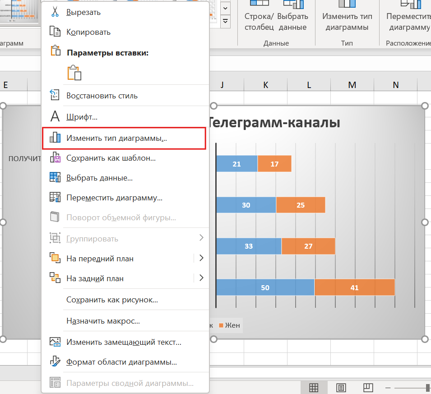Select the Normal view icon in status bar
The image size is (431, 394).
314,387
